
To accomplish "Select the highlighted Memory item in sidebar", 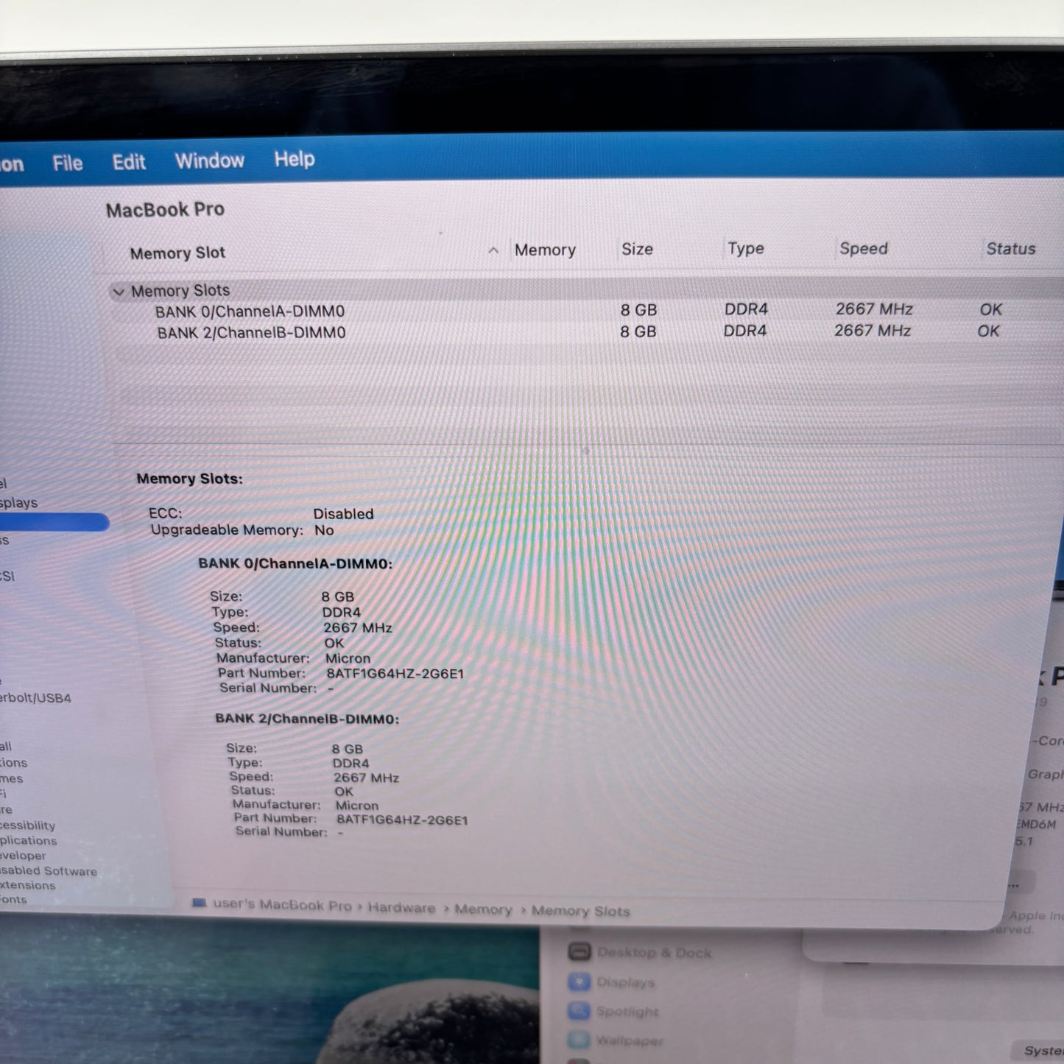I will (x=53, y=523).
